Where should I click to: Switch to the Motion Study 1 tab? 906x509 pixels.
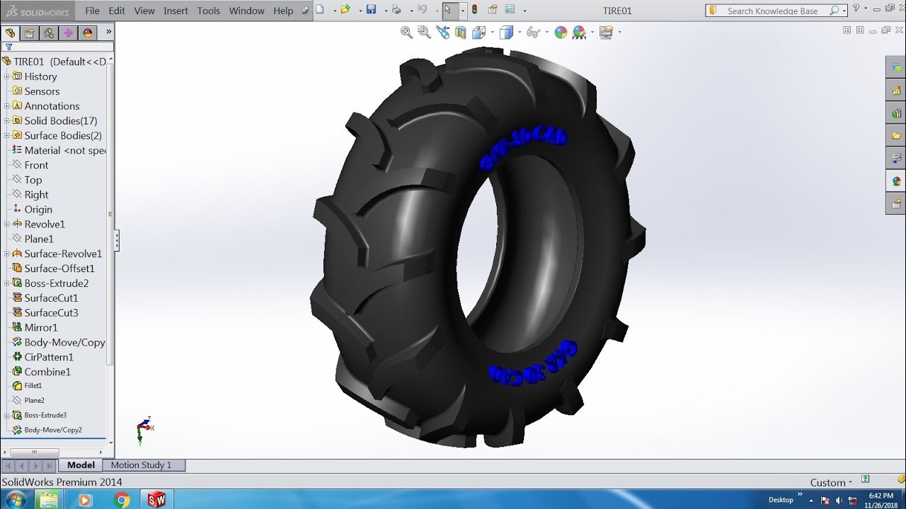coord(144,465)
